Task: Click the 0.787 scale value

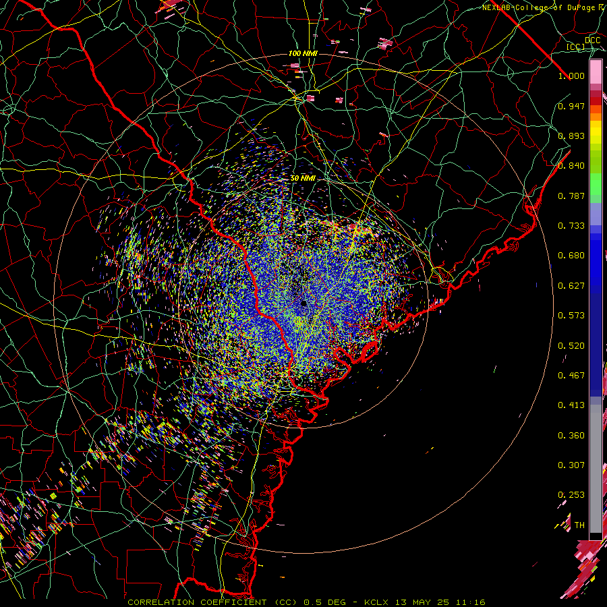Action: [571, 196]
